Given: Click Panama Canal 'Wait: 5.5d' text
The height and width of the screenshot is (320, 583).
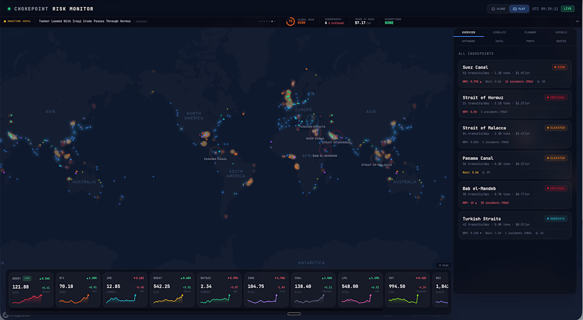Looking at the screenshot, I should click(x=470, y=172).
